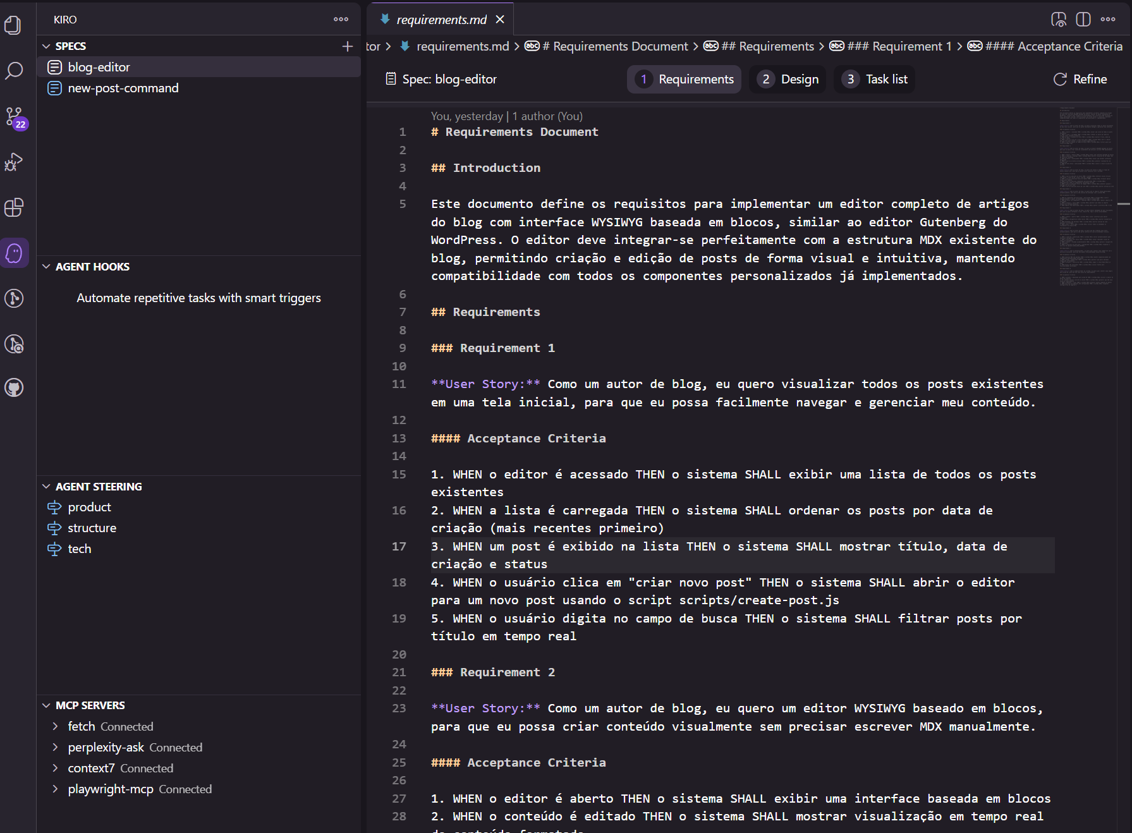Click the blog-editor spec icon
Screen dimensions: 1132x833
click(55, 67)
